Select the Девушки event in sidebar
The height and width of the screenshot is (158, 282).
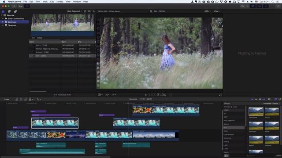pyautogui.click(x=15, y=22)
